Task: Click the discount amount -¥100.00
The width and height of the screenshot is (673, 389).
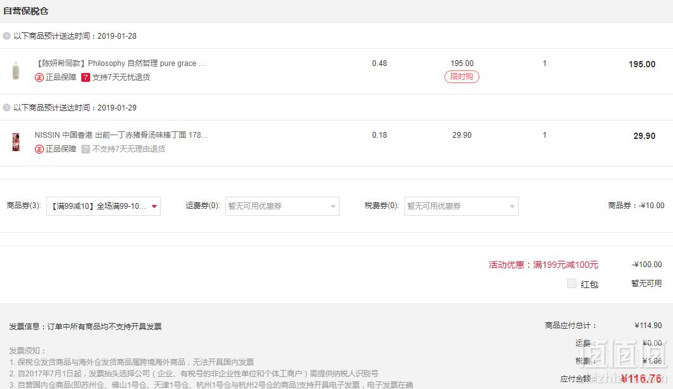Action: point(647,265)
